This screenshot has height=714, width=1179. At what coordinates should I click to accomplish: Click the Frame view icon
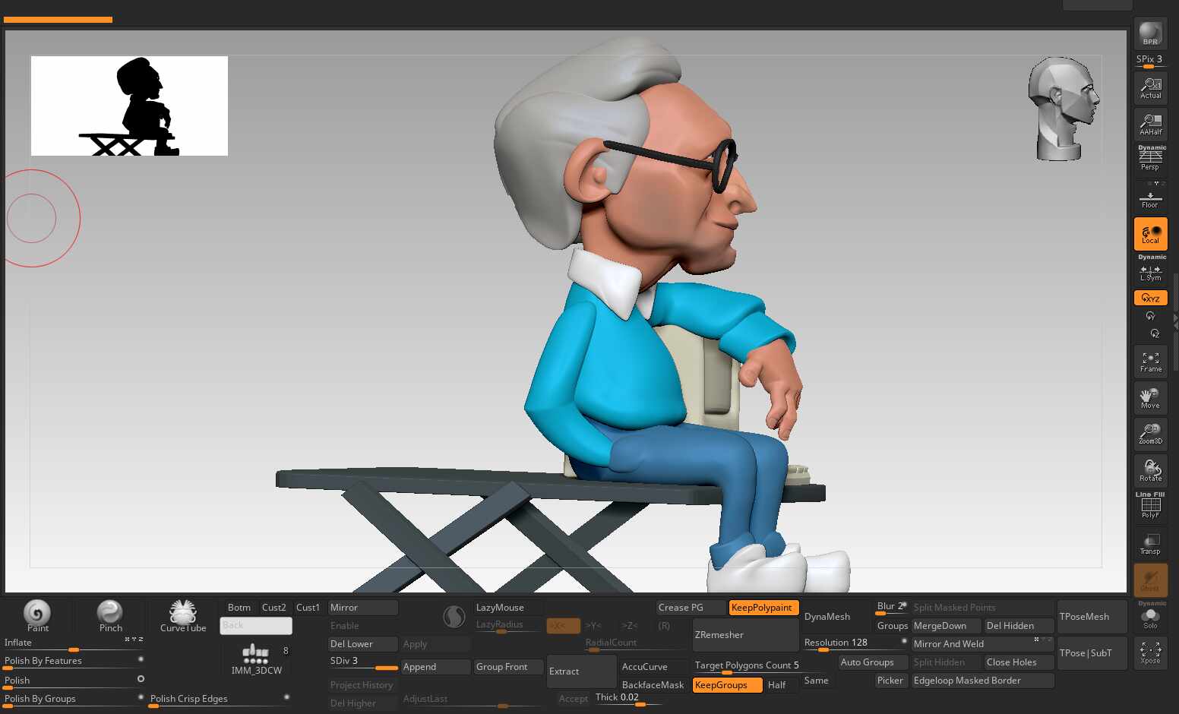click(1150, 361)
